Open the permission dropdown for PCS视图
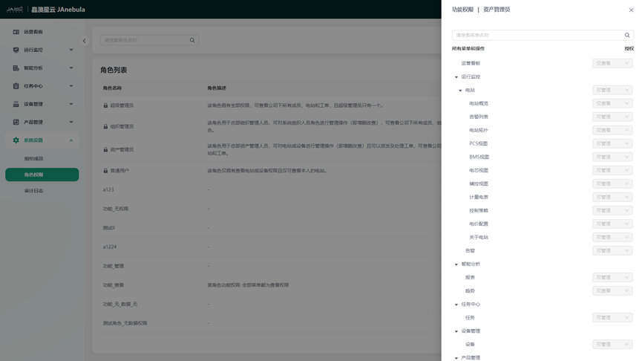 click(612, 143)
